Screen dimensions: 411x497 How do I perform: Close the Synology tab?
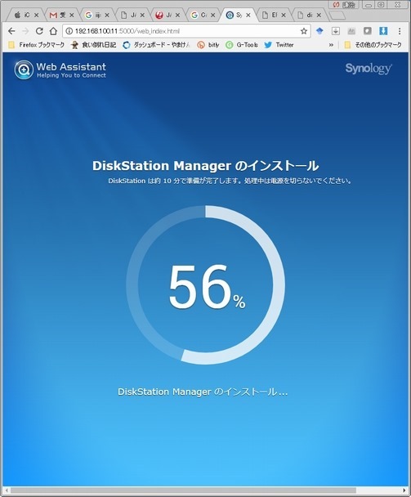pos(248,15)
